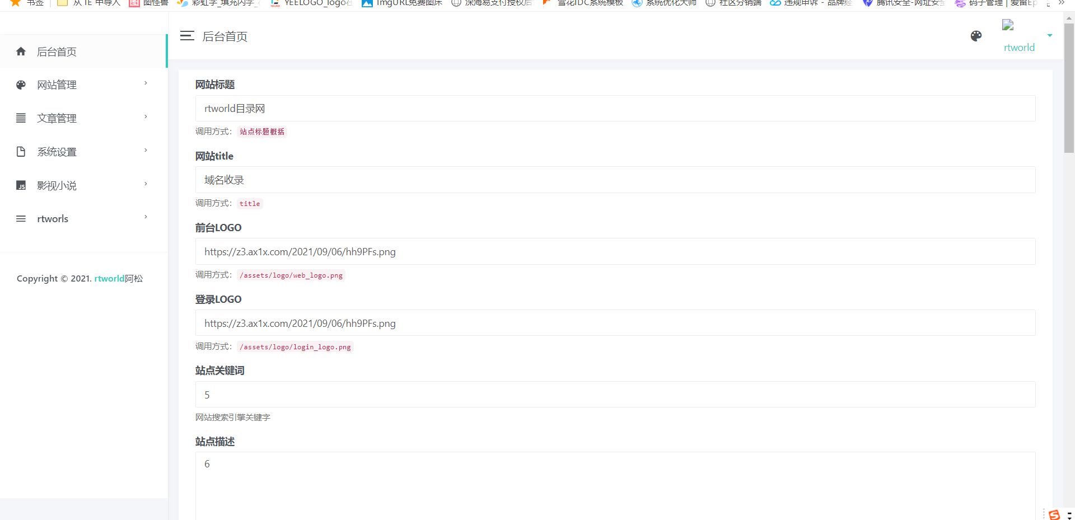
Task: Toggle the sidebar with the hamburger icon
Action: coord(187,36)
